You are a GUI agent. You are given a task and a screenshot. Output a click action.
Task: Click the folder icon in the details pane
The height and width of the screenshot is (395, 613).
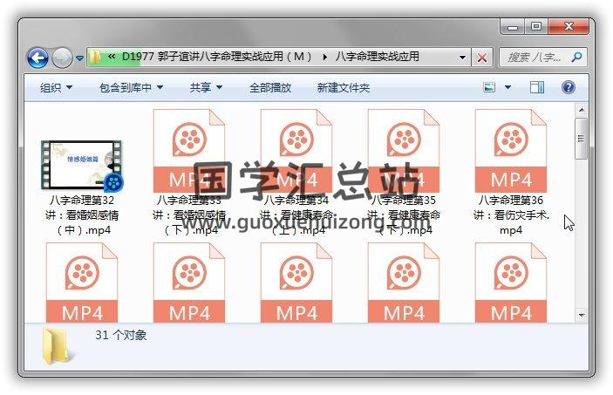[56, 346]
